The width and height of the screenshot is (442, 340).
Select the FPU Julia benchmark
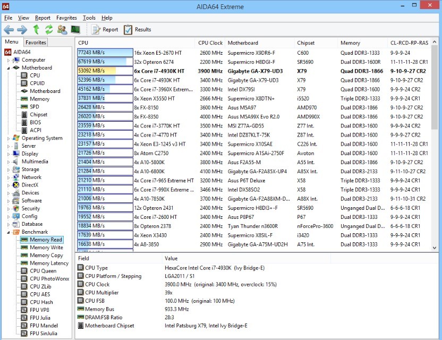click(40, 318)
